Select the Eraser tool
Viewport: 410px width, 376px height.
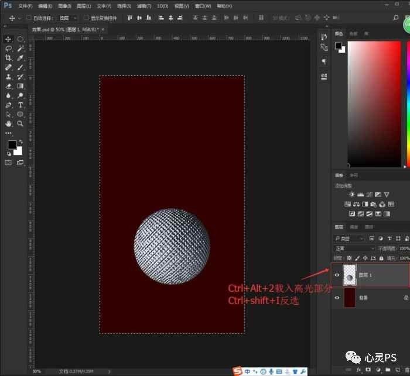pyautogui.click(x=8, y=86)
